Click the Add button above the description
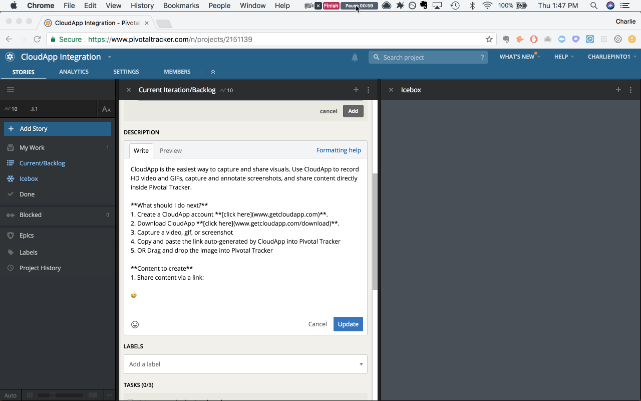The image size is (641, 401). pos(353,111)
